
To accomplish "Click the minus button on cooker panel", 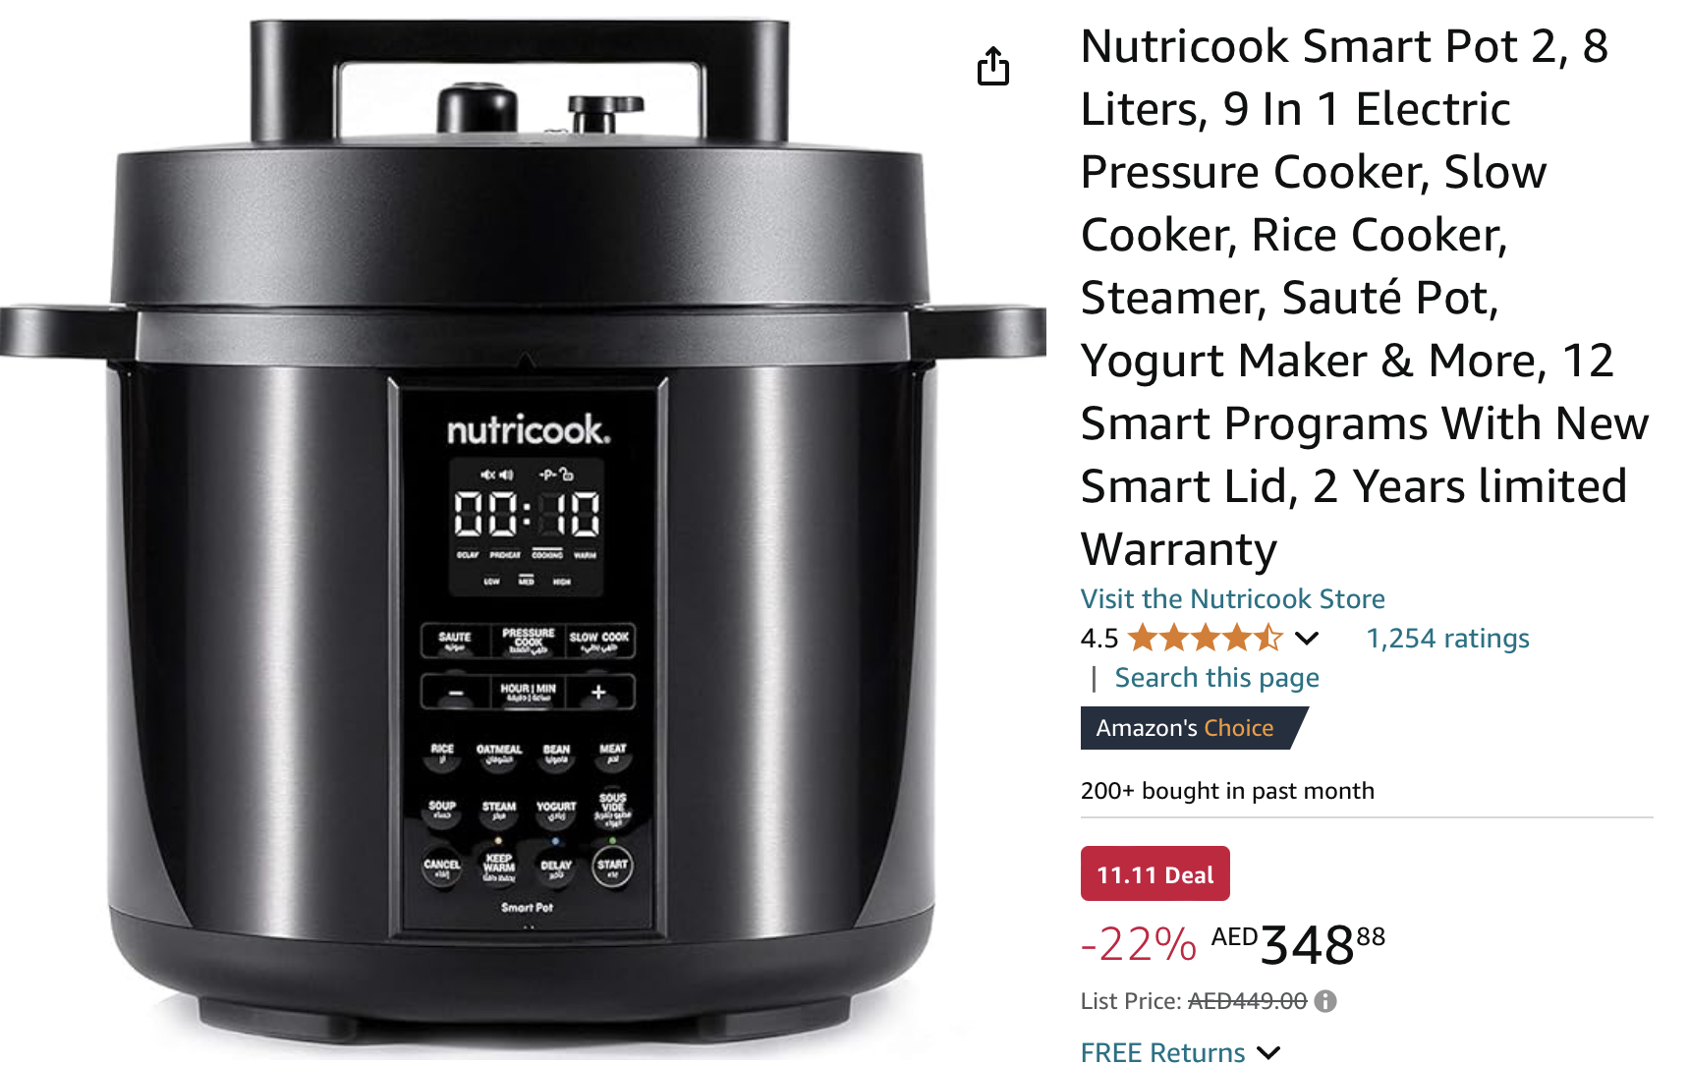I will click(456, 693).
